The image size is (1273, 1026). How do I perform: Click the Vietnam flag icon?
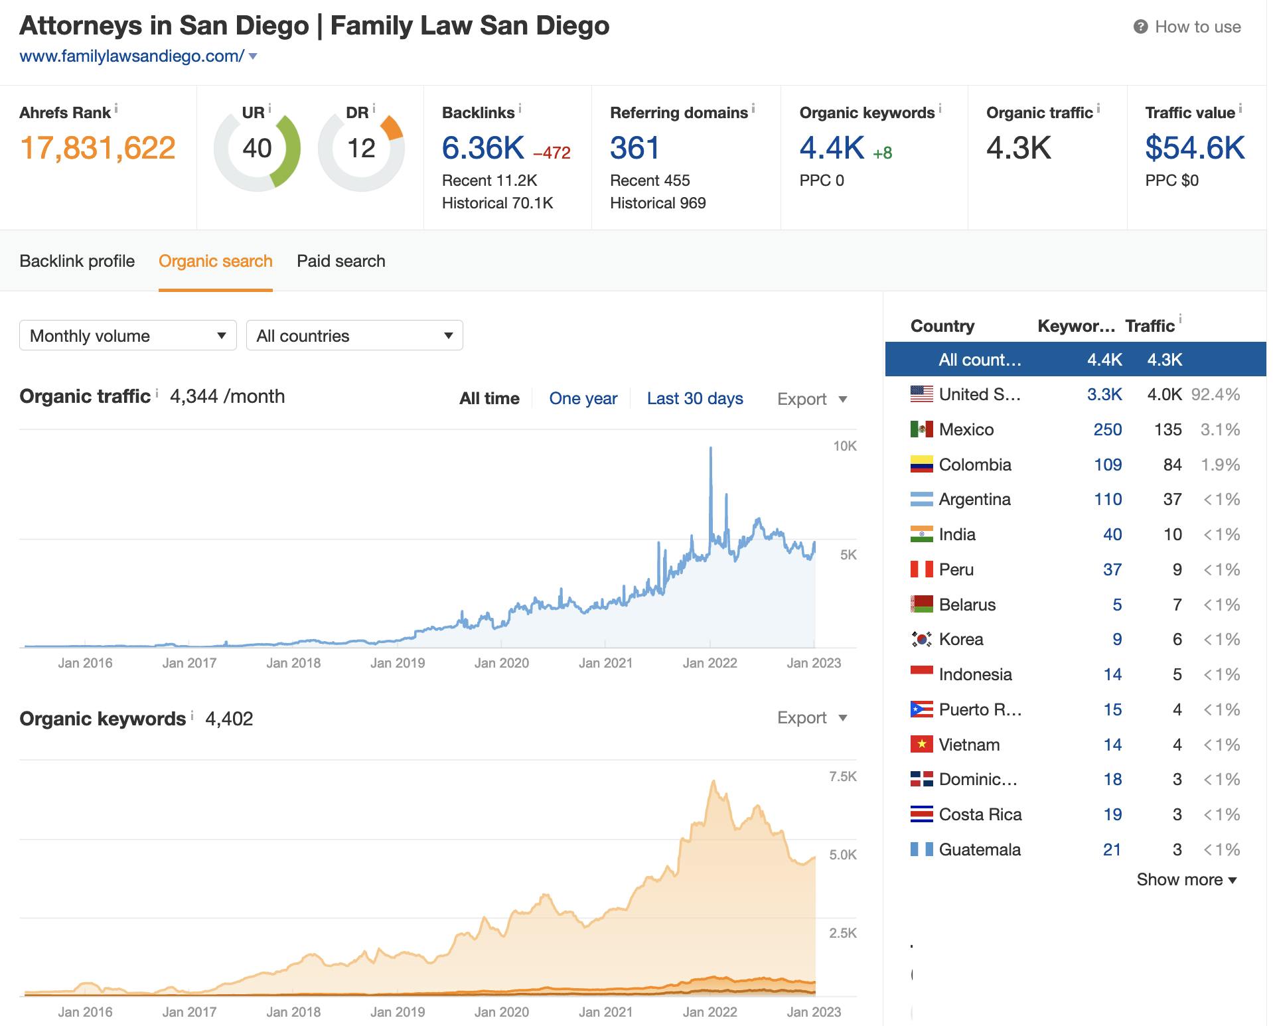921,745
